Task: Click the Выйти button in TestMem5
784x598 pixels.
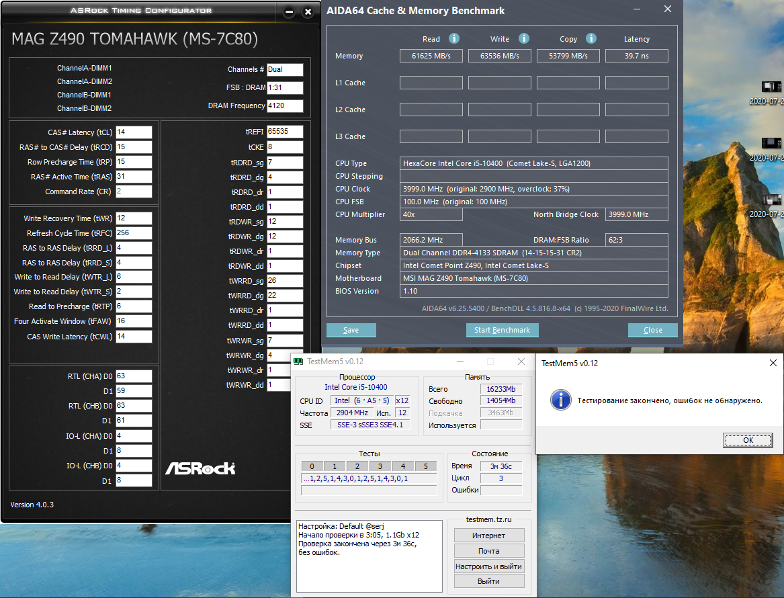Action: click(489, 581)
